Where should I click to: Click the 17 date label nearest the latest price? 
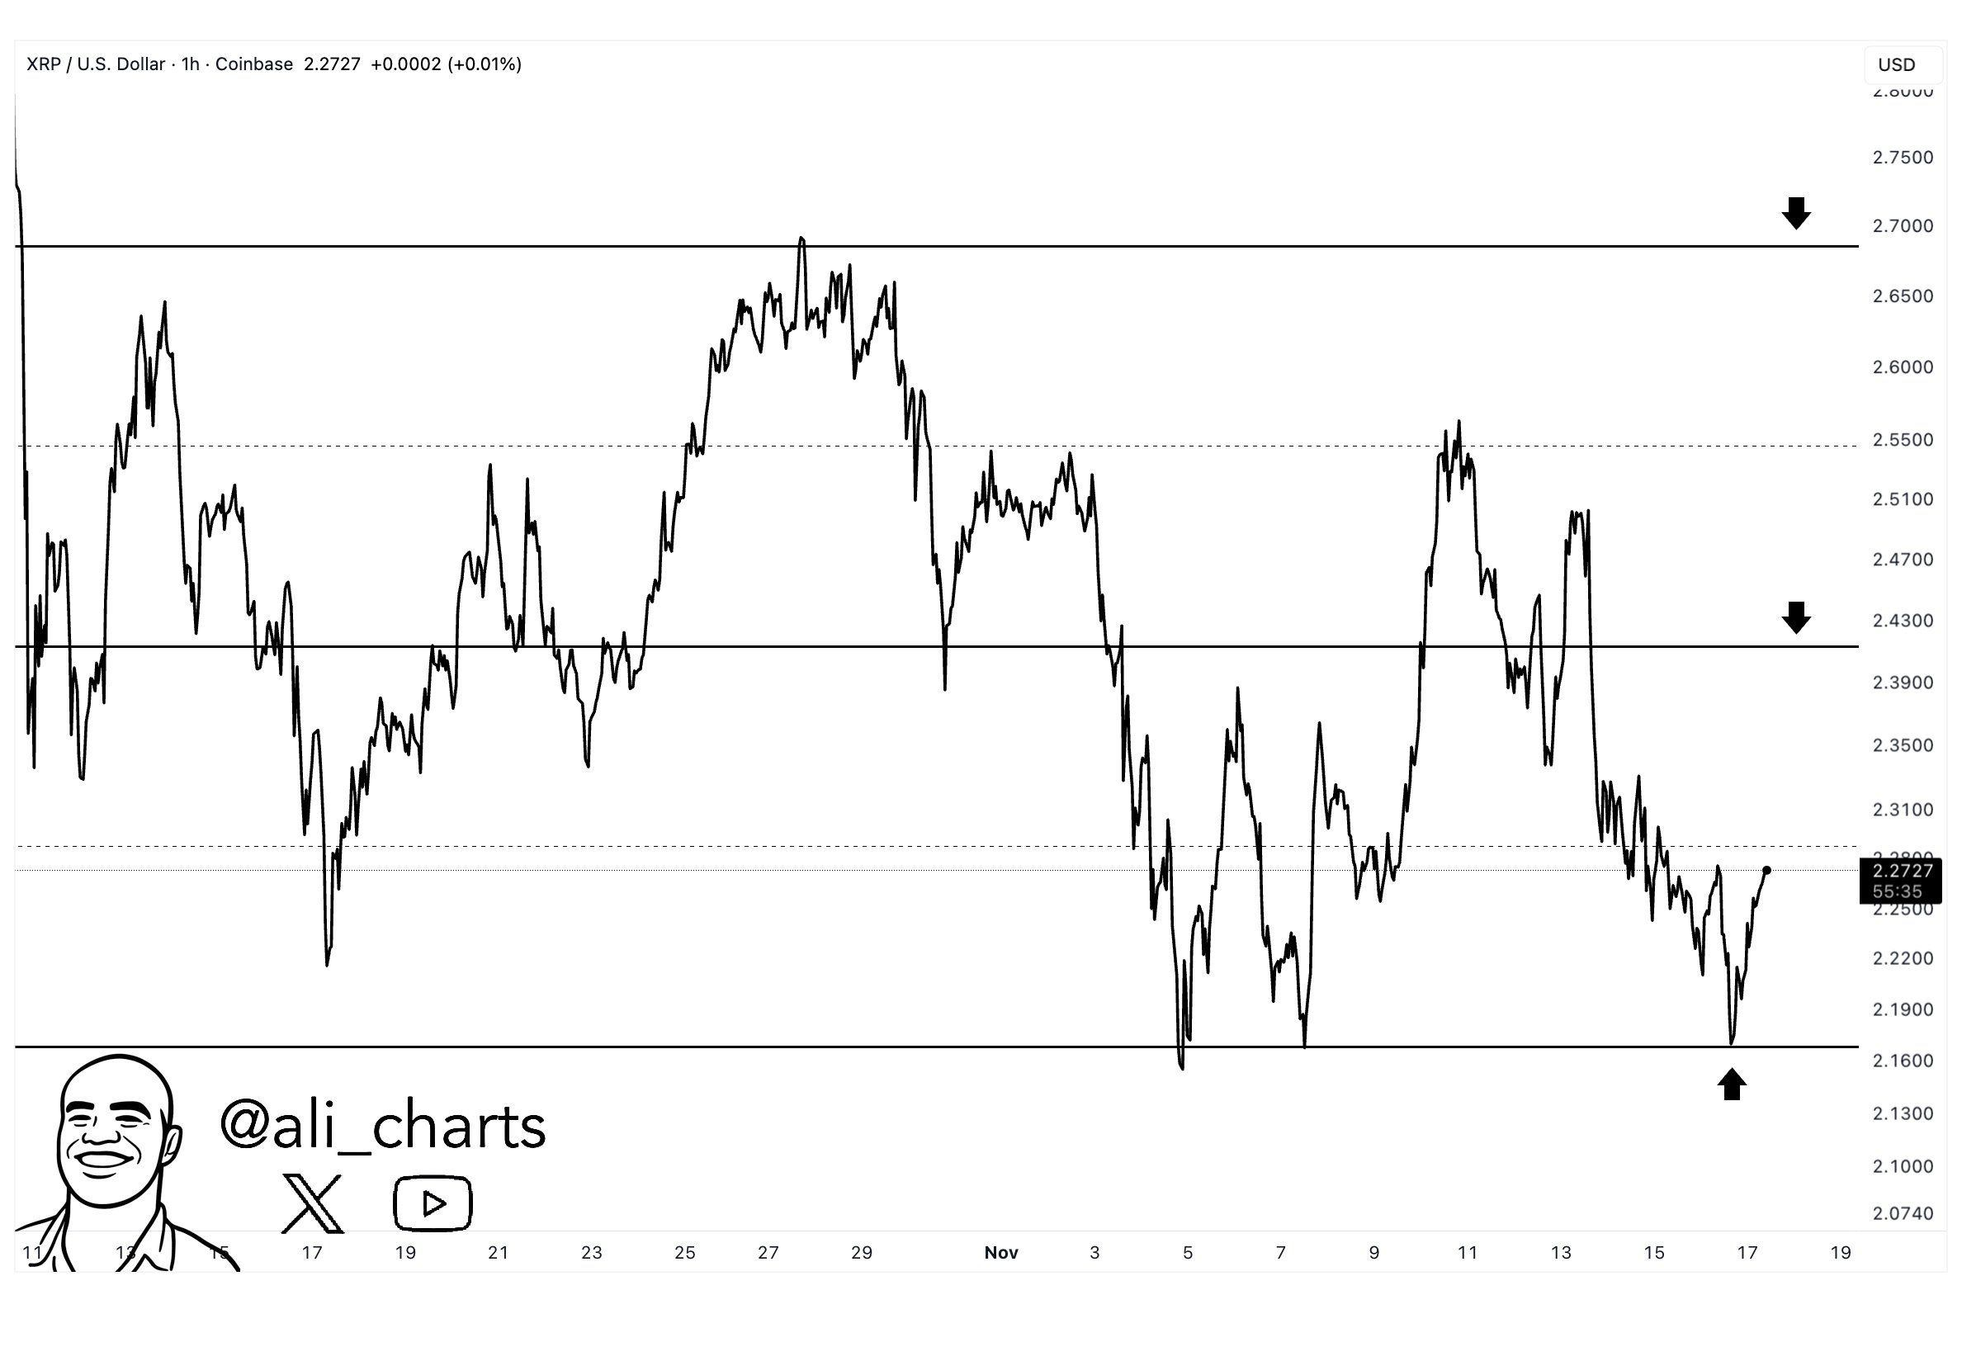pos(1747,1253)
